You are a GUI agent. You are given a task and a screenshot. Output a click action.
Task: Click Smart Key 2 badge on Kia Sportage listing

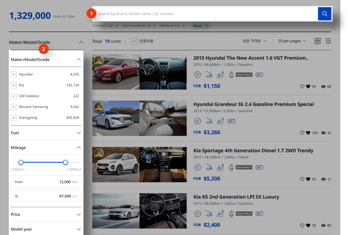244,167
